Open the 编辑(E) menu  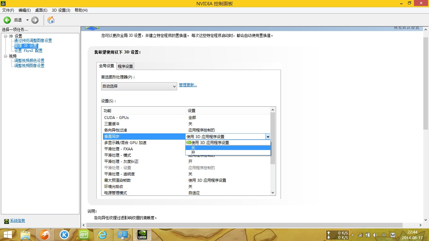pyautogui.click(x=24, y=10)
